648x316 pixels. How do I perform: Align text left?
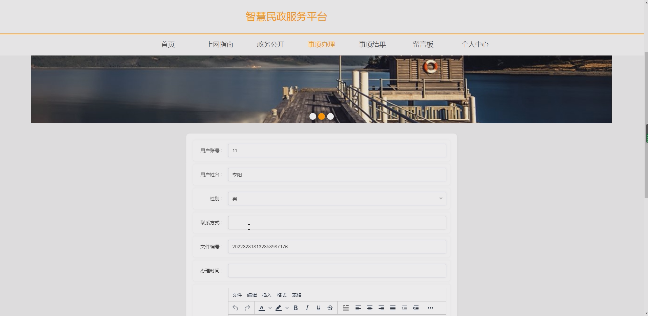(x=358, y=308)
